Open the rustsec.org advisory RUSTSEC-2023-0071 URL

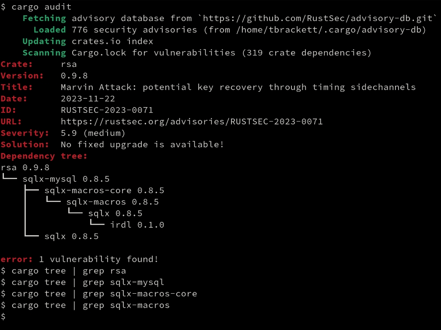click(x=192, y=122)
